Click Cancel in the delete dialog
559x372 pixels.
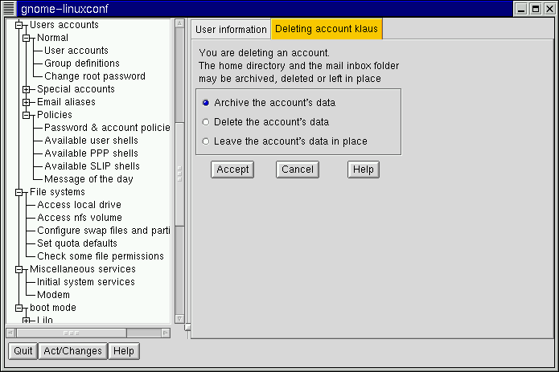tap(297, 170)
